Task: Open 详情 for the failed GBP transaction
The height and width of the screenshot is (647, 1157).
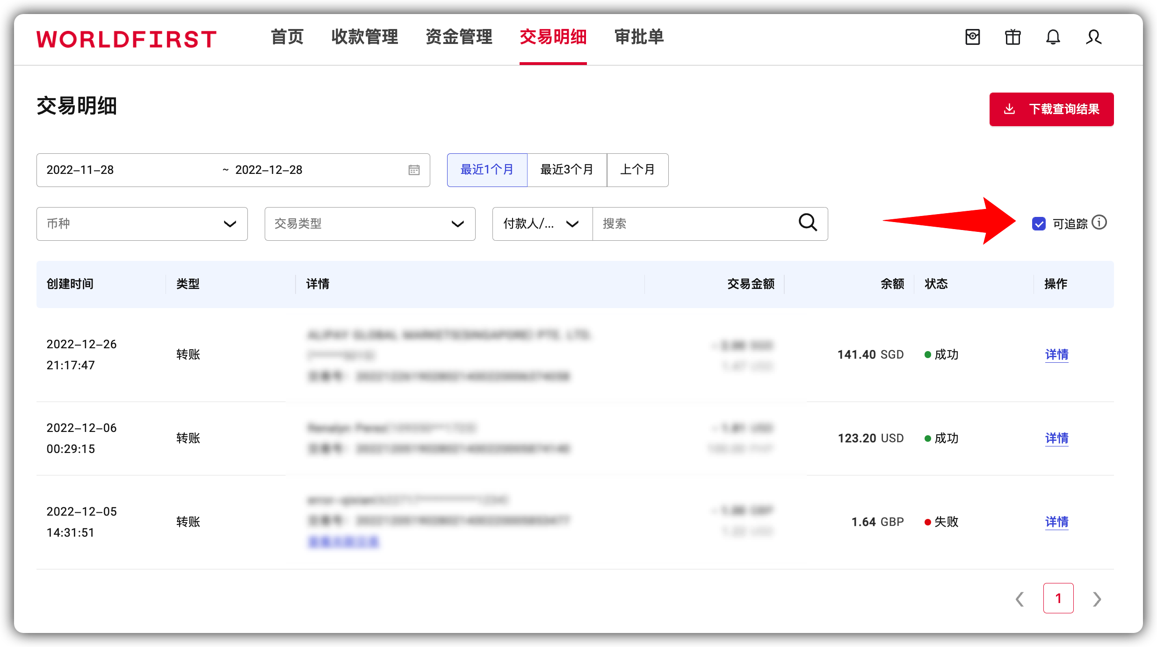Action: (1056, 522)
